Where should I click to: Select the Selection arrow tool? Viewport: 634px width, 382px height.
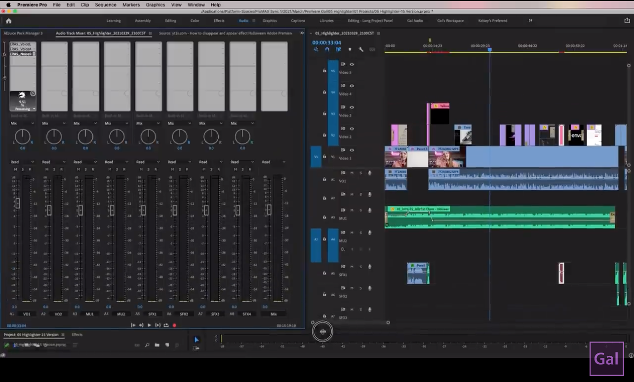197,340
